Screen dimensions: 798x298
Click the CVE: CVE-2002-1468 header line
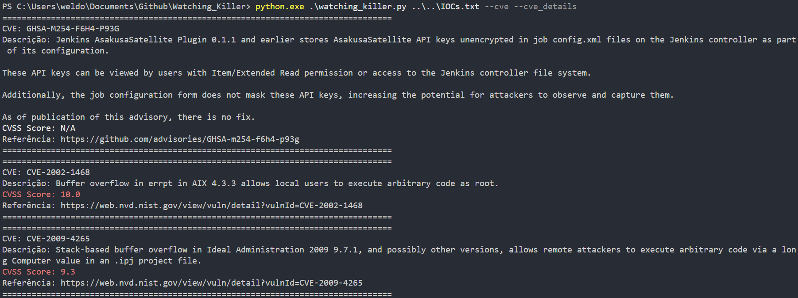(x=46, y=172)
